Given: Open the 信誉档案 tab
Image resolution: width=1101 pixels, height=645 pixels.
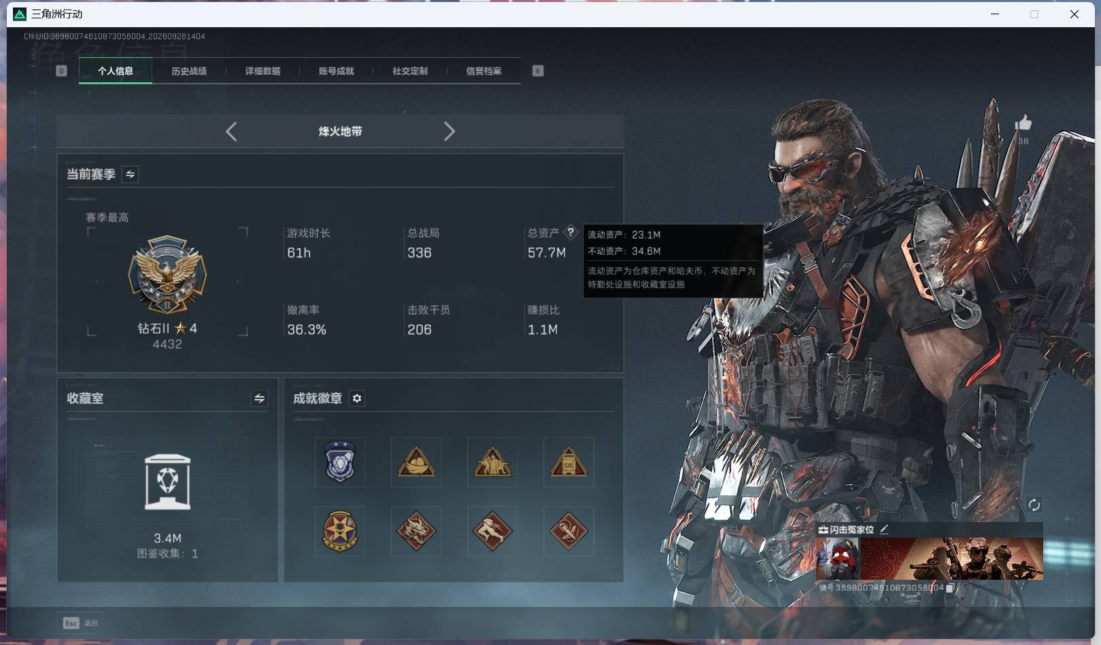Looking at the screenshot, I should (x=484, y=71).
